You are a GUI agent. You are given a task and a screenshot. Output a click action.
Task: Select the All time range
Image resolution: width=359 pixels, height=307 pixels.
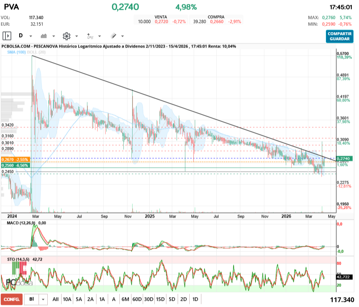pyautogui.click(x=55, y=299)
